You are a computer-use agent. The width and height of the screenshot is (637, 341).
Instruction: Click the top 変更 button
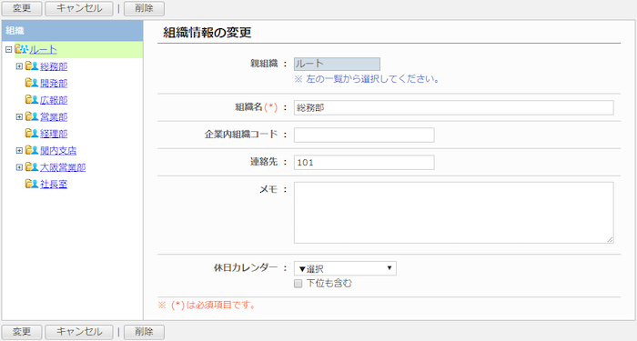point(22,8)
